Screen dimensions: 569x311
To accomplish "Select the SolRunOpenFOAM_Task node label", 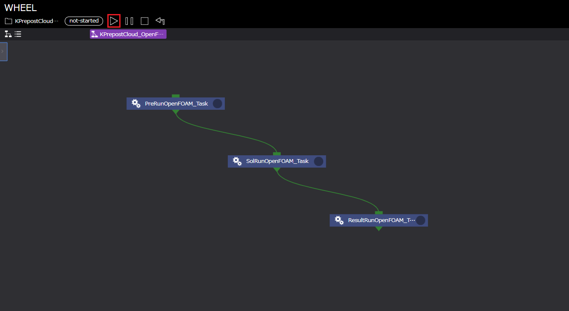I will [x=277, y=161].
